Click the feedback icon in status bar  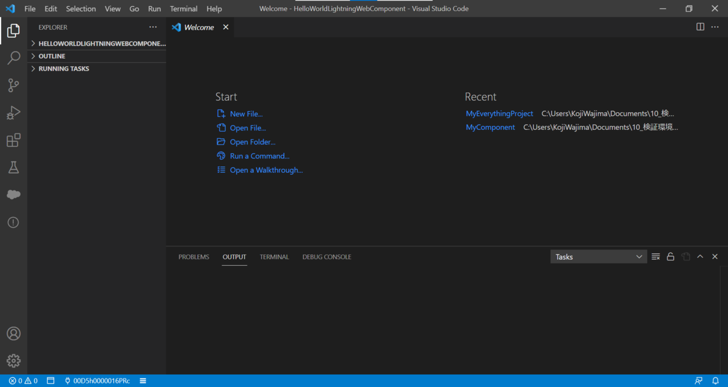(699, 381)
